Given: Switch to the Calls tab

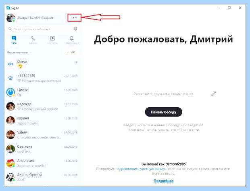Looking at the screenshot, I should tap(33, 40).
